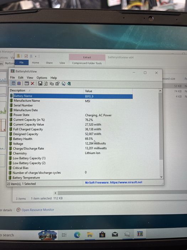
Task: Click the Refresh toolbar icon
Action: pyautogui.click(x=46, y=84)
